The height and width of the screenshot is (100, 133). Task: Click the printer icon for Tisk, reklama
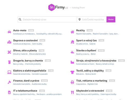point(72,82)
